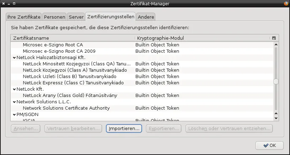The width and height of the screenshot is (290, 155).
Task: Maximize the Zertifikat-Manager window
Action: [x=14, y=4]
